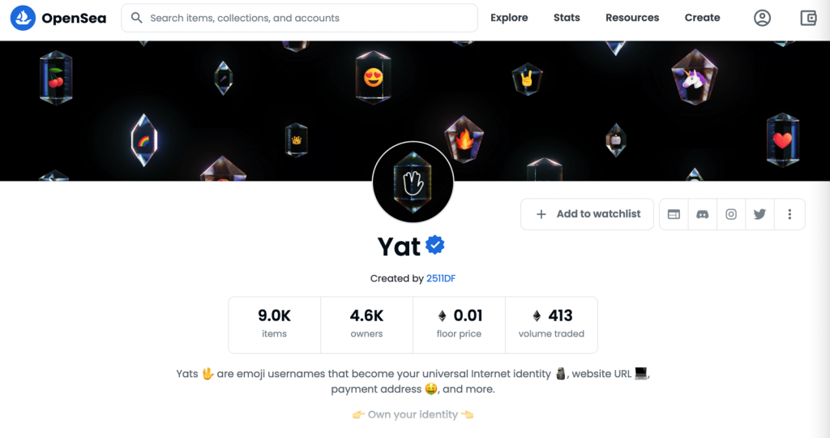Open the Discord link icon
Screen dimensions: 830x438
pyautogui.click(x=703, y=214)
